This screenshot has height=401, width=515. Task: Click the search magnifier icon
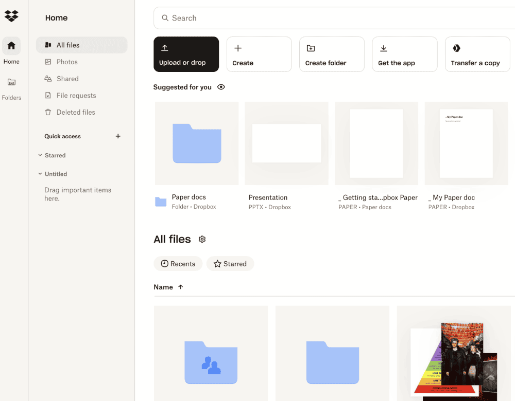[165, 18]
